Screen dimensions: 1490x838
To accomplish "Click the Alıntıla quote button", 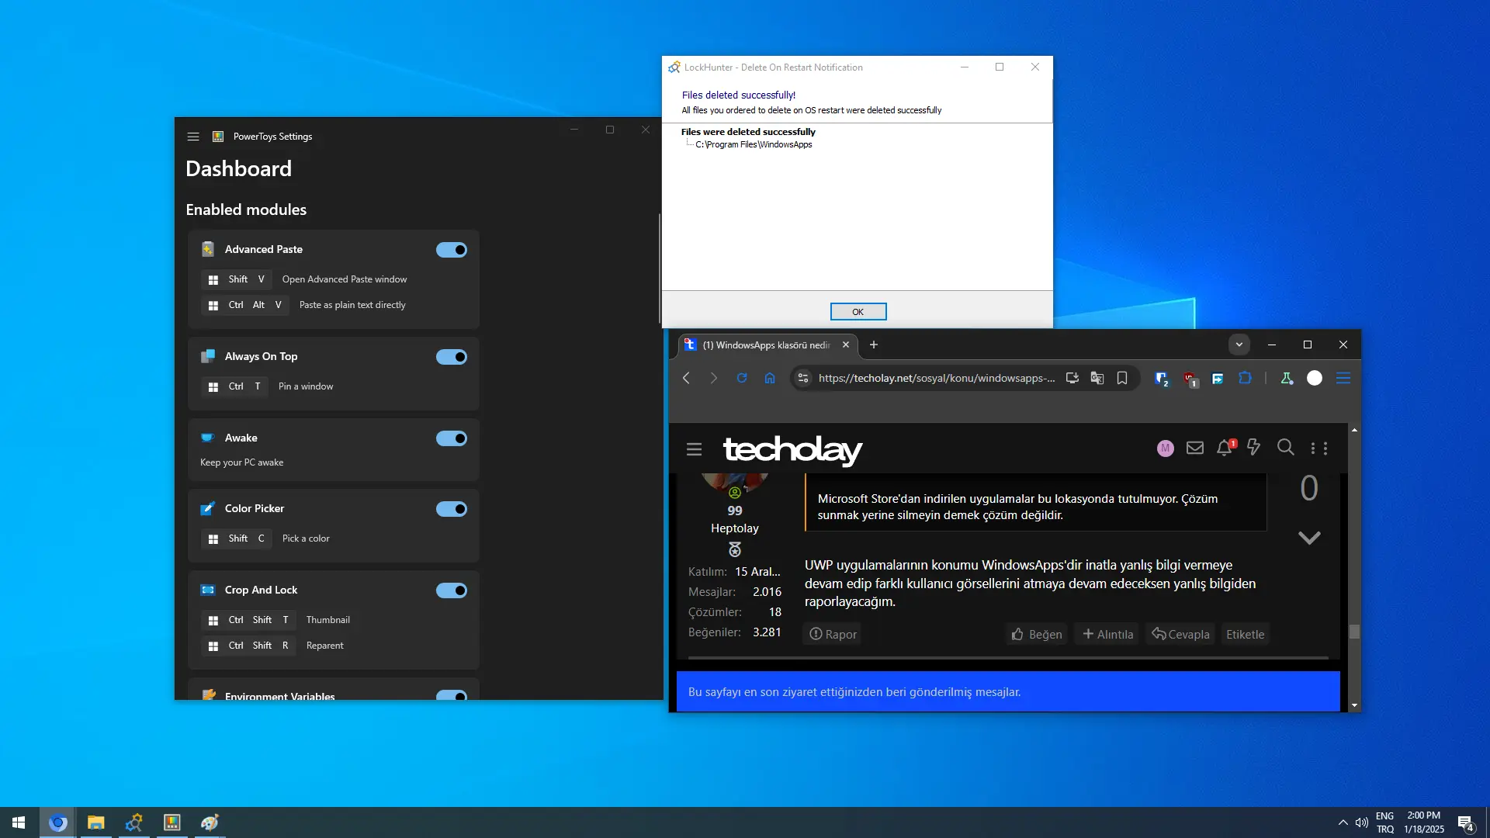I will [1107, 634].
